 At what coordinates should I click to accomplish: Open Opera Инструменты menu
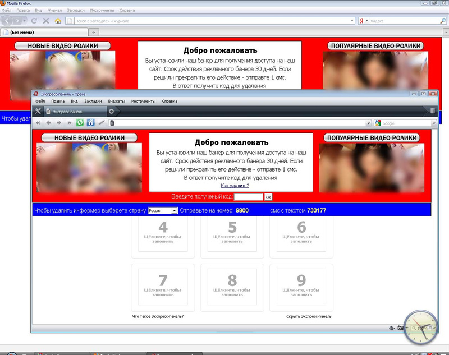143,102
